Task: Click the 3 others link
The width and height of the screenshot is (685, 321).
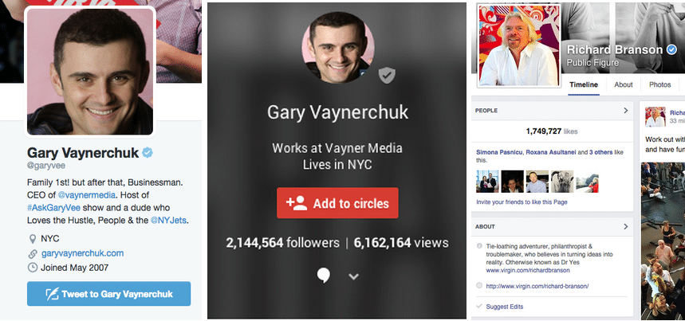Action: (601, 153)
